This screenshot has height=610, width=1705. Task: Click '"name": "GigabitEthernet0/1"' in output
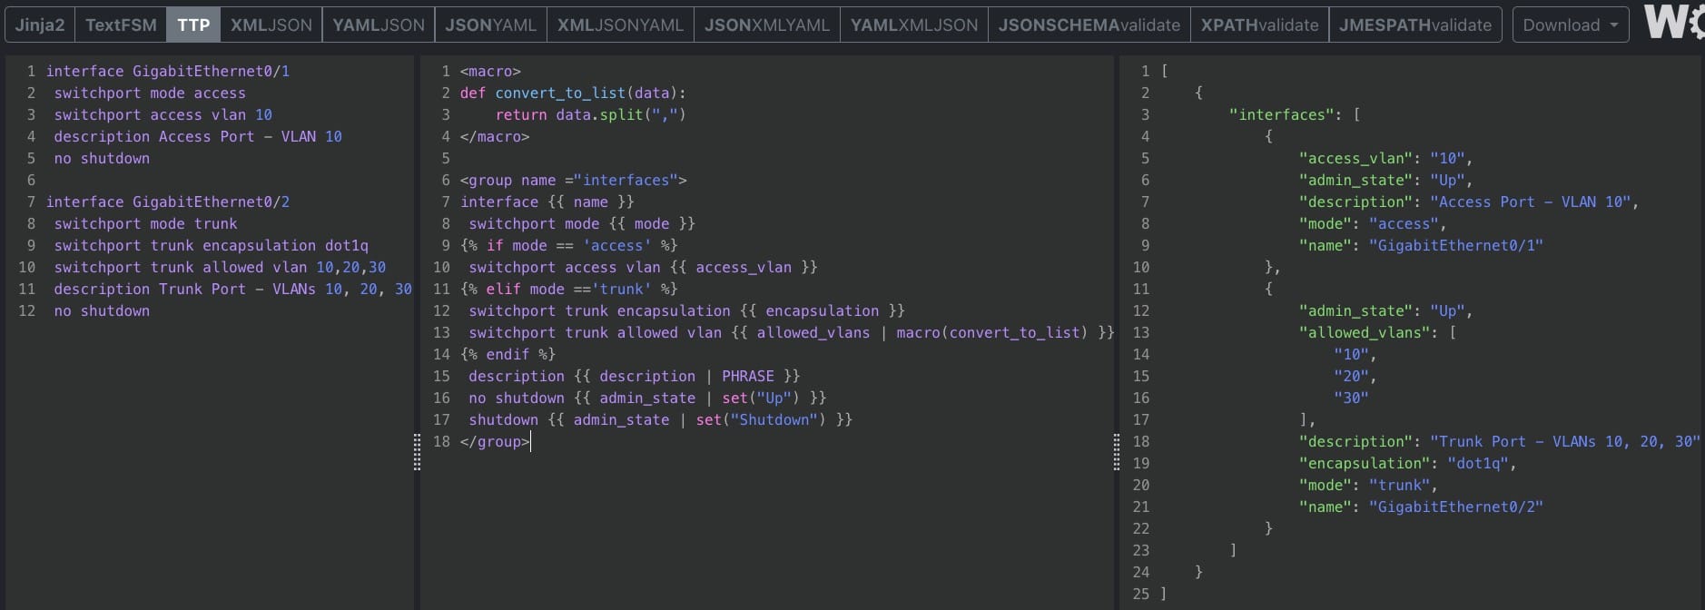point(1421,245)
